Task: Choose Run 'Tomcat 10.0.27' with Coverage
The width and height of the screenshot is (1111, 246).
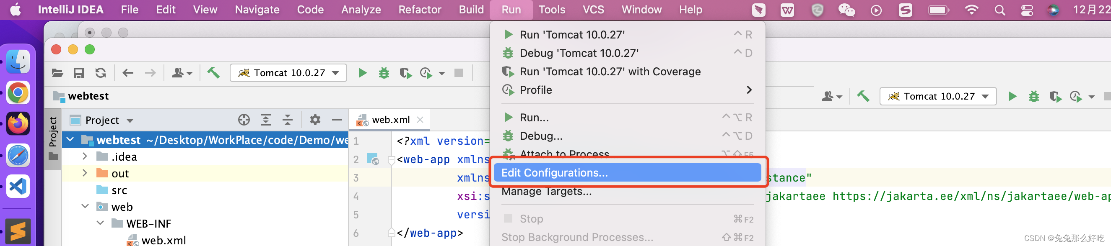Action: coord(628,72)
